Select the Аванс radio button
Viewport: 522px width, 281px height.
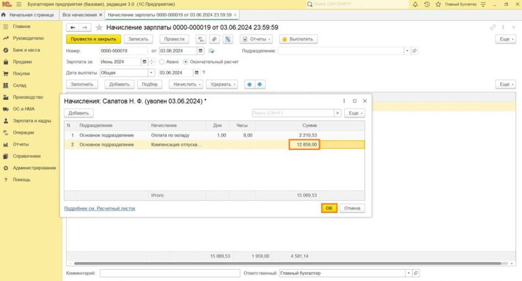(x=162, y=62)
